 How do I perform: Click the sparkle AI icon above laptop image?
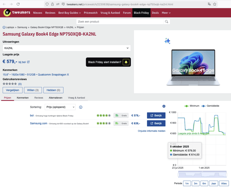pyautogui.click(x=167, y=41)
